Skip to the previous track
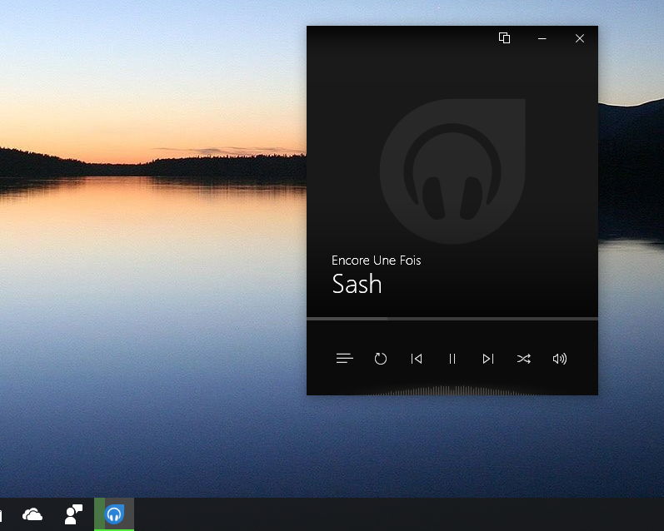The image size is (664, 531). (x=417, y=359)
